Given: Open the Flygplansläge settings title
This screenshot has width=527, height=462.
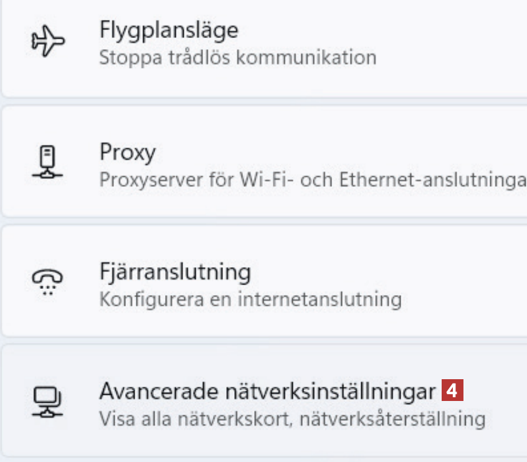Looking at the screenshot, I should (x=169, y=30).
